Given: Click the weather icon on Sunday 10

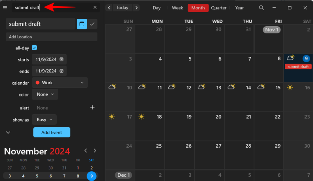Looking at the screenshot, I should pos(112,87).
